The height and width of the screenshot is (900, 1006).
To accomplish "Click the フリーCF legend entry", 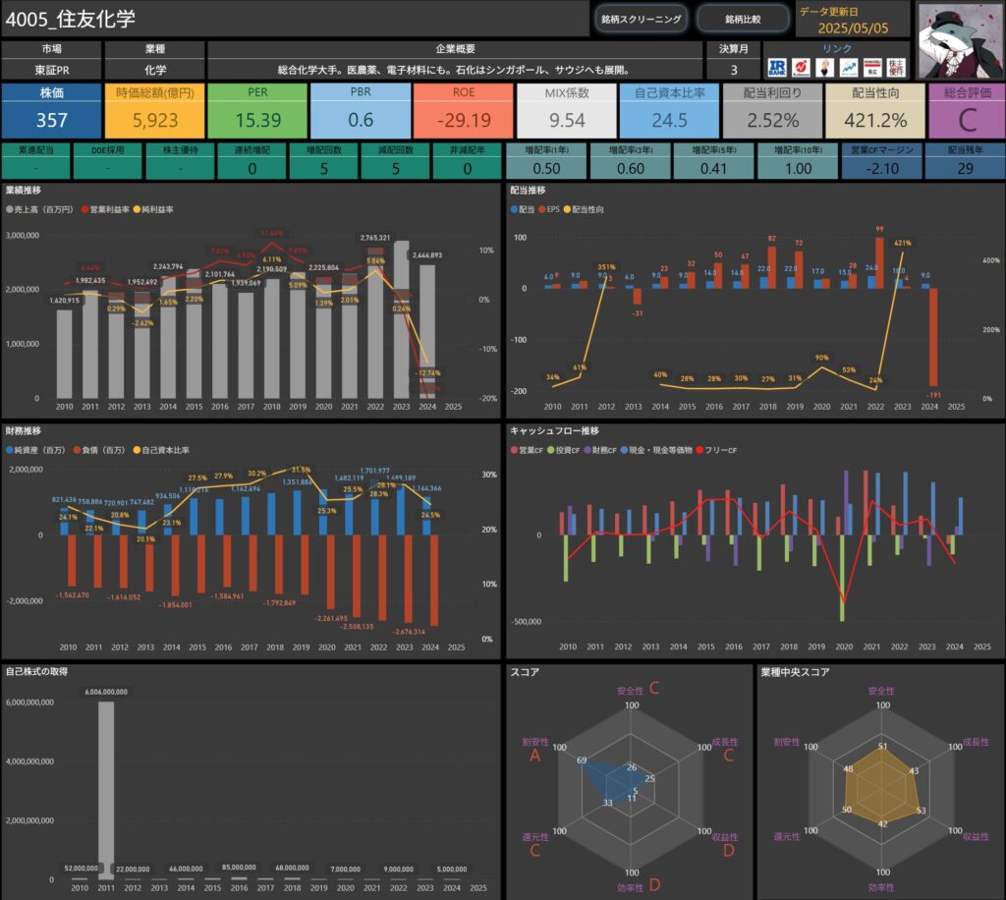I will tap(716, 450).
